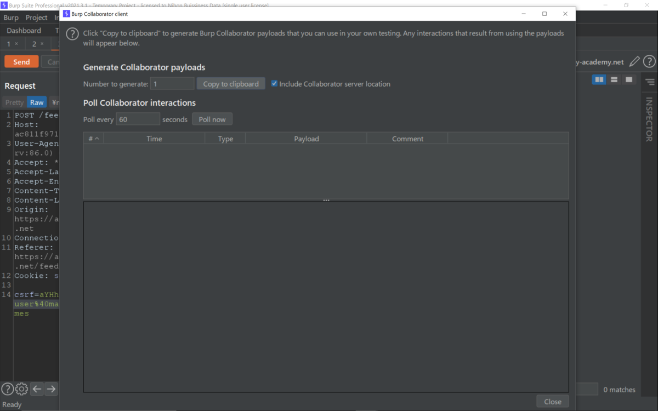
Task: Sort interactions by # column
Action: (94, 139)
